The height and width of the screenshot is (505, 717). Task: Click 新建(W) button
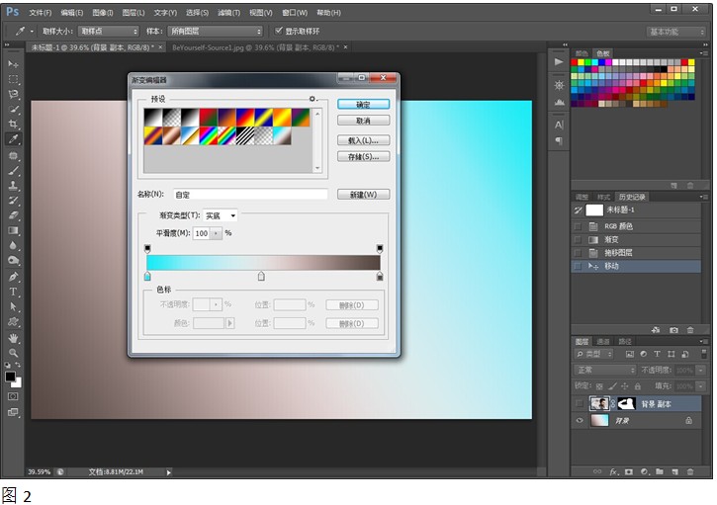pos(364,195)
